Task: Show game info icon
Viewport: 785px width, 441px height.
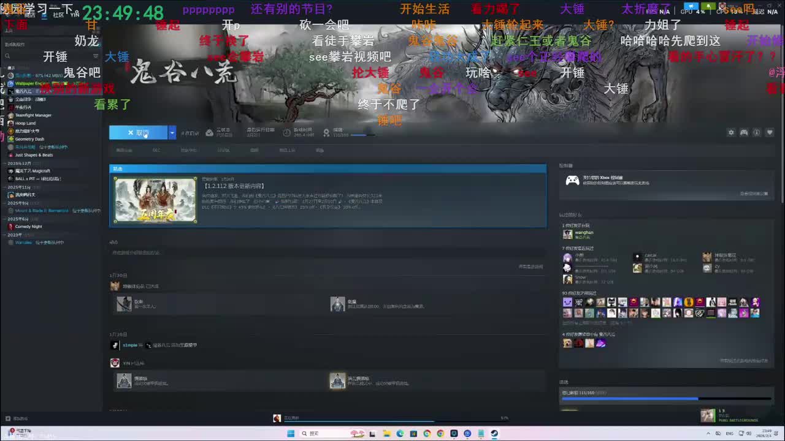Action: tap(757, 132)
